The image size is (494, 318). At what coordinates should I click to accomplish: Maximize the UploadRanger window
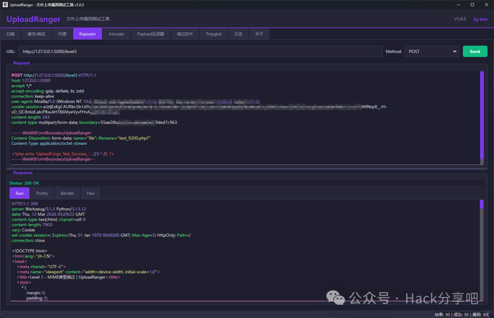(x=472, y=5)
